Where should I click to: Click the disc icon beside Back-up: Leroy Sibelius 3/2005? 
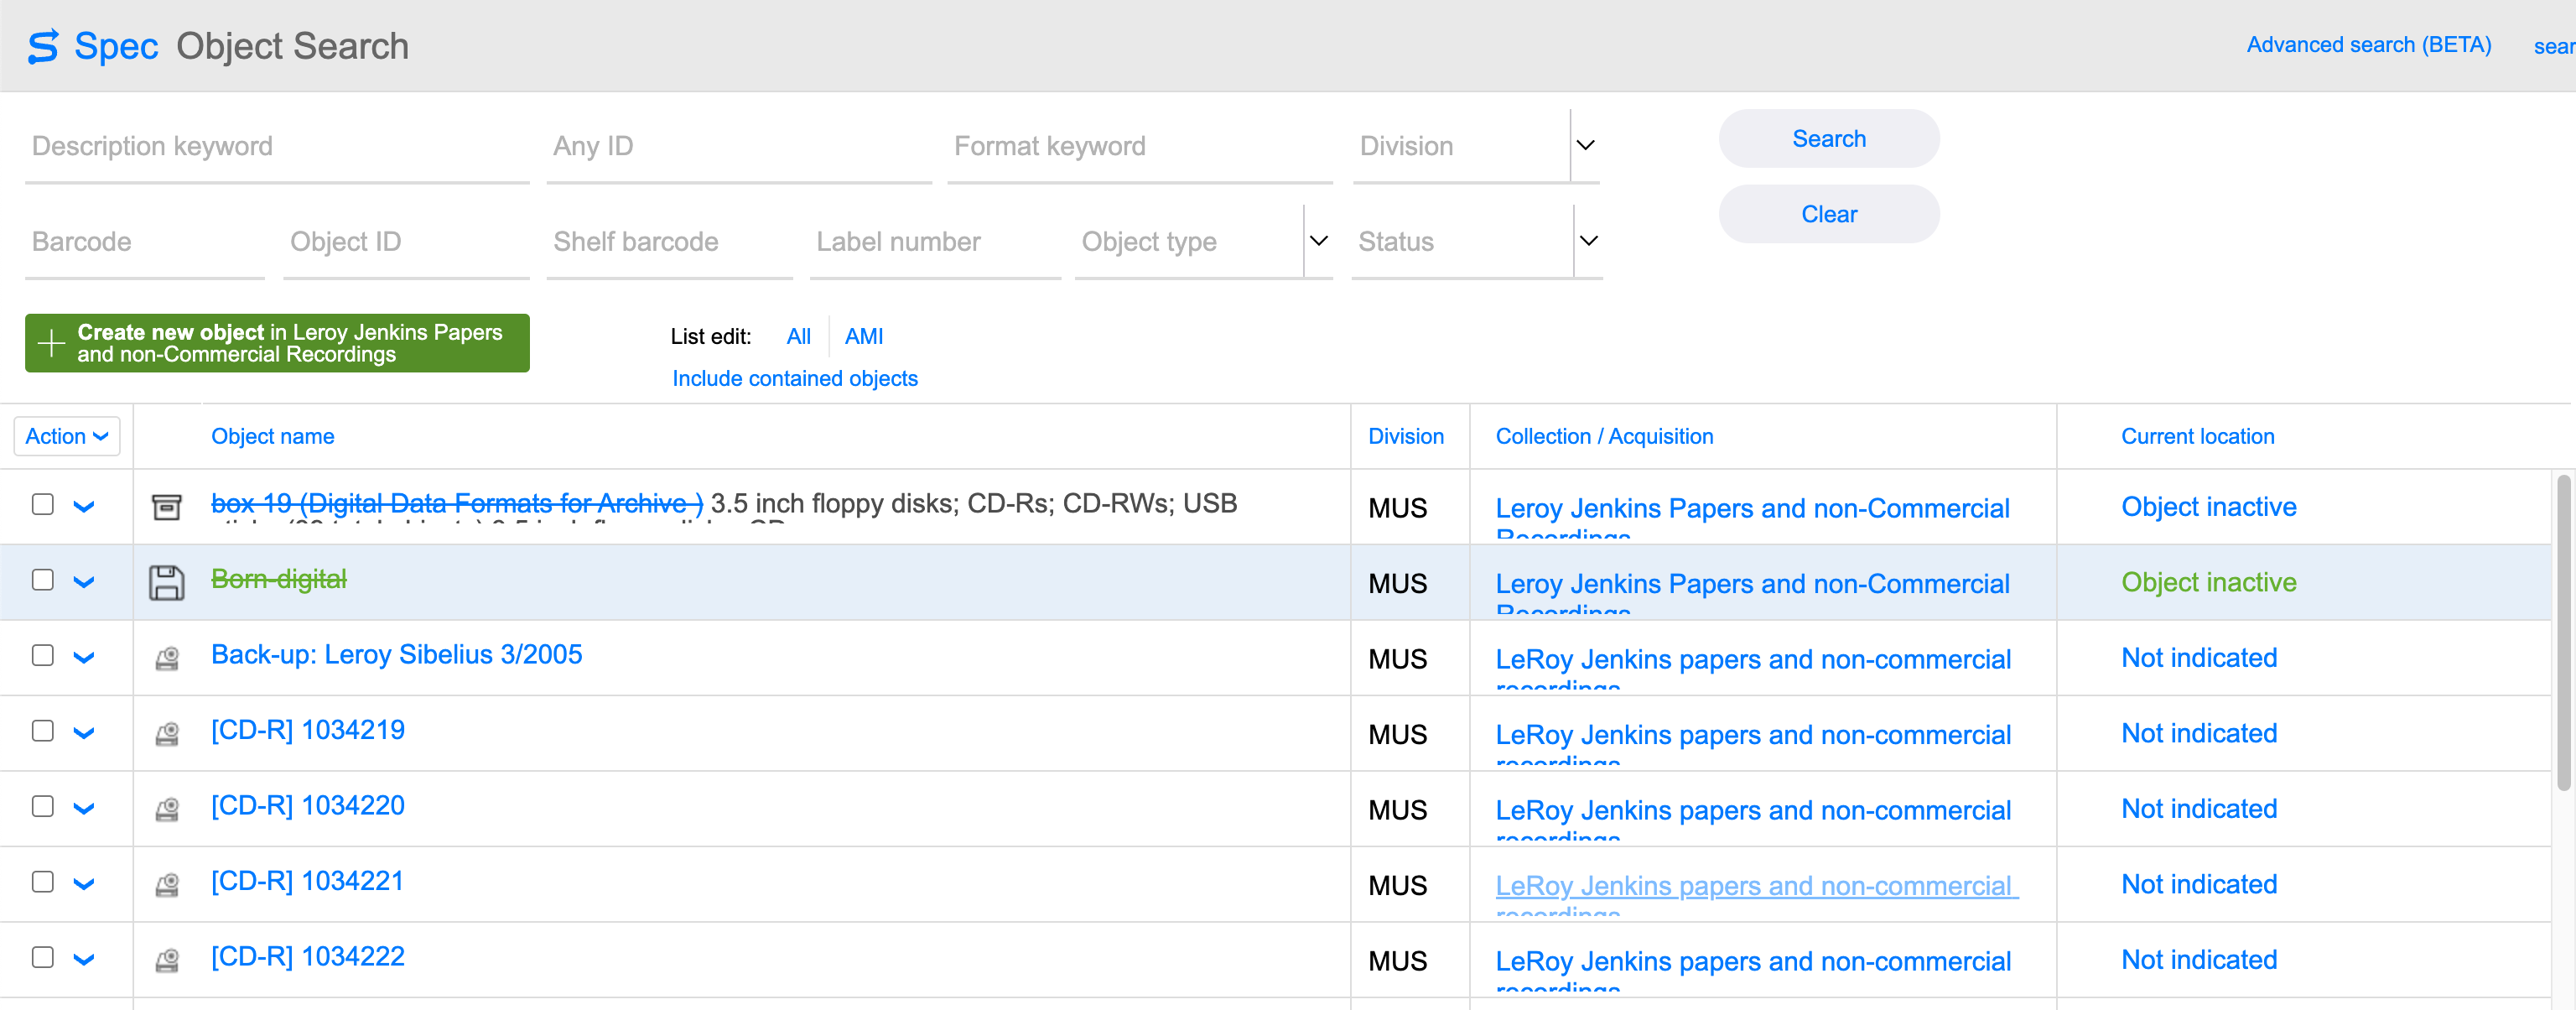(167, 659)
